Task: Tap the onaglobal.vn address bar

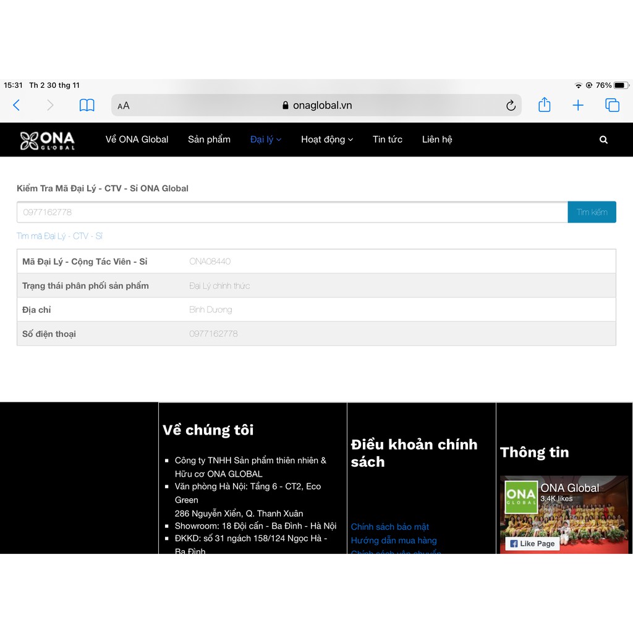Action: (x=321, y=105)
